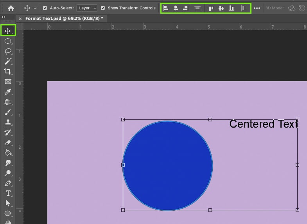Click the Align Left Edges icon
The height and width of the screenshot is (224, 307).
pos(166,8)
